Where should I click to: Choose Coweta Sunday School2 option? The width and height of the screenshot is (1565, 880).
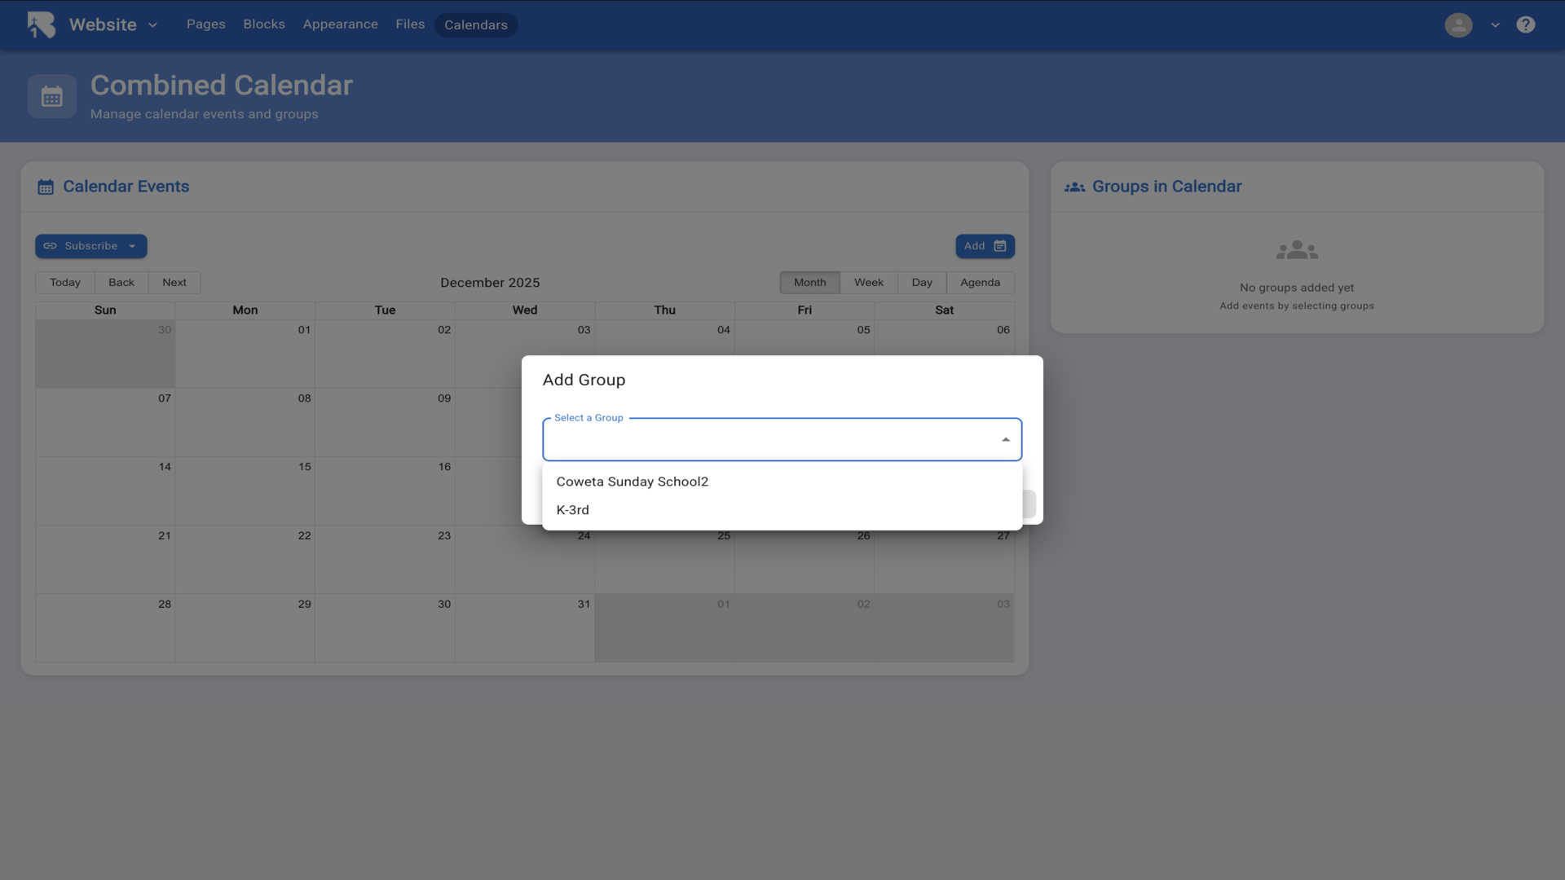(x=632, y=482)
